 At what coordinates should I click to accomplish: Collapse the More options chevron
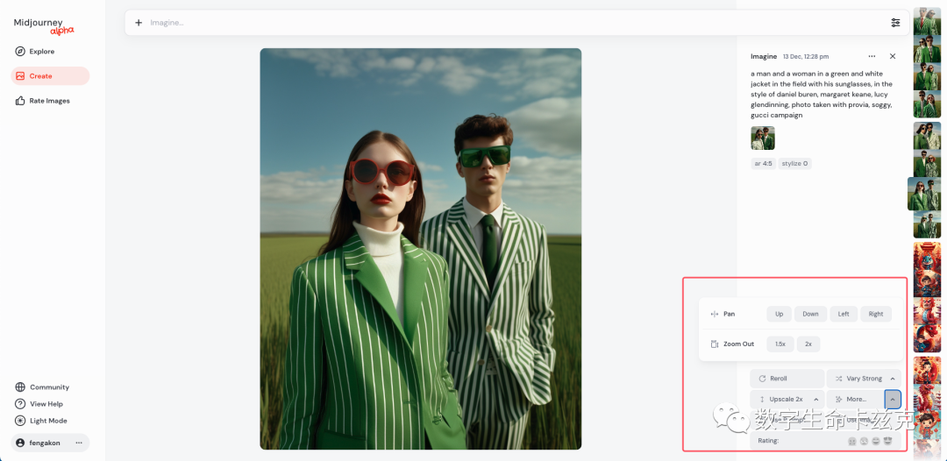(x=893, y=399)
